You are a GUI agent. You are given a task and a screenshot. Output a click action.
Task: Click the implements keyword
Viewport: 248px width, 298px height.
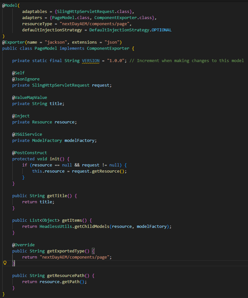72,48
